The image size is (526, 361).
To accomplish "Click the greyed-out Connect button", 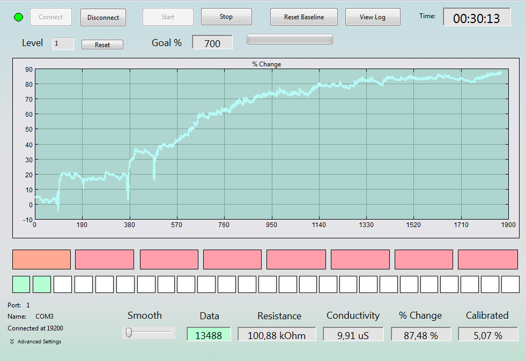I will pyautogui.click(x=50, y=17).
